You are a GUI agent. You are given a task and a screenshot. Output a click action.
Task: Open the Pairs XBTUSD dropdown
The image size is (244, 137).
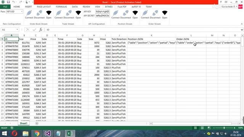pos(21,11)
